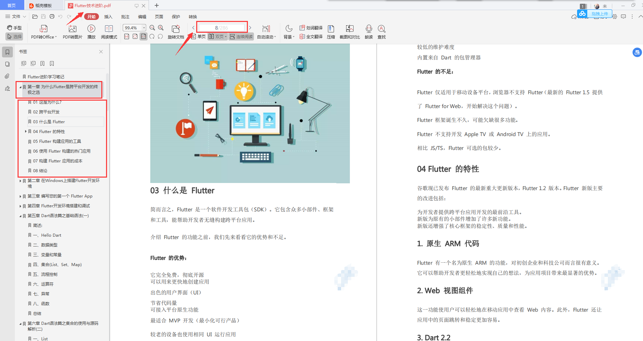Click the open folder icon

point(35,17)
